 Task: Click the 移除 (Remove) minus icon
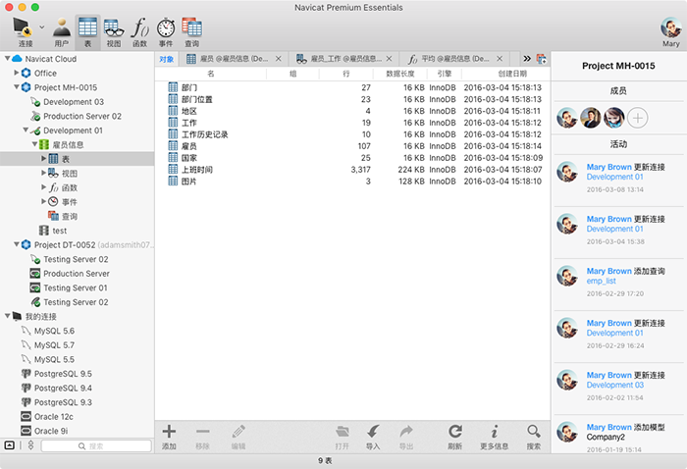tap(202, 432)
